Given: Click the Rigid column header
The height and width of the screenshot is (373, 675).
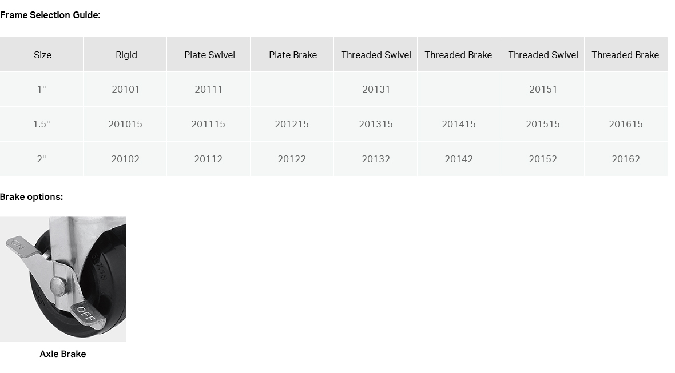Looking at the screenshot, I should [126, 55].
